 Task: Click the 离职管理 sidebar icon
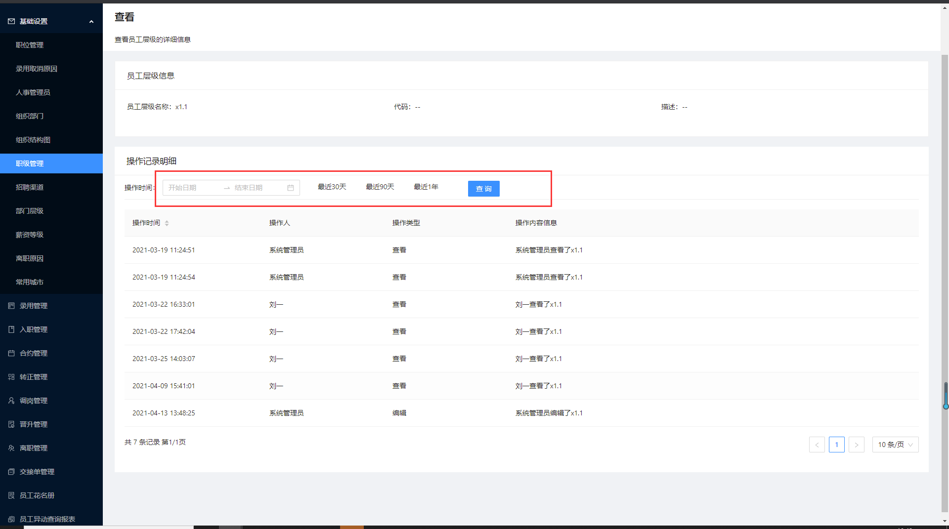tap(11, 448)
